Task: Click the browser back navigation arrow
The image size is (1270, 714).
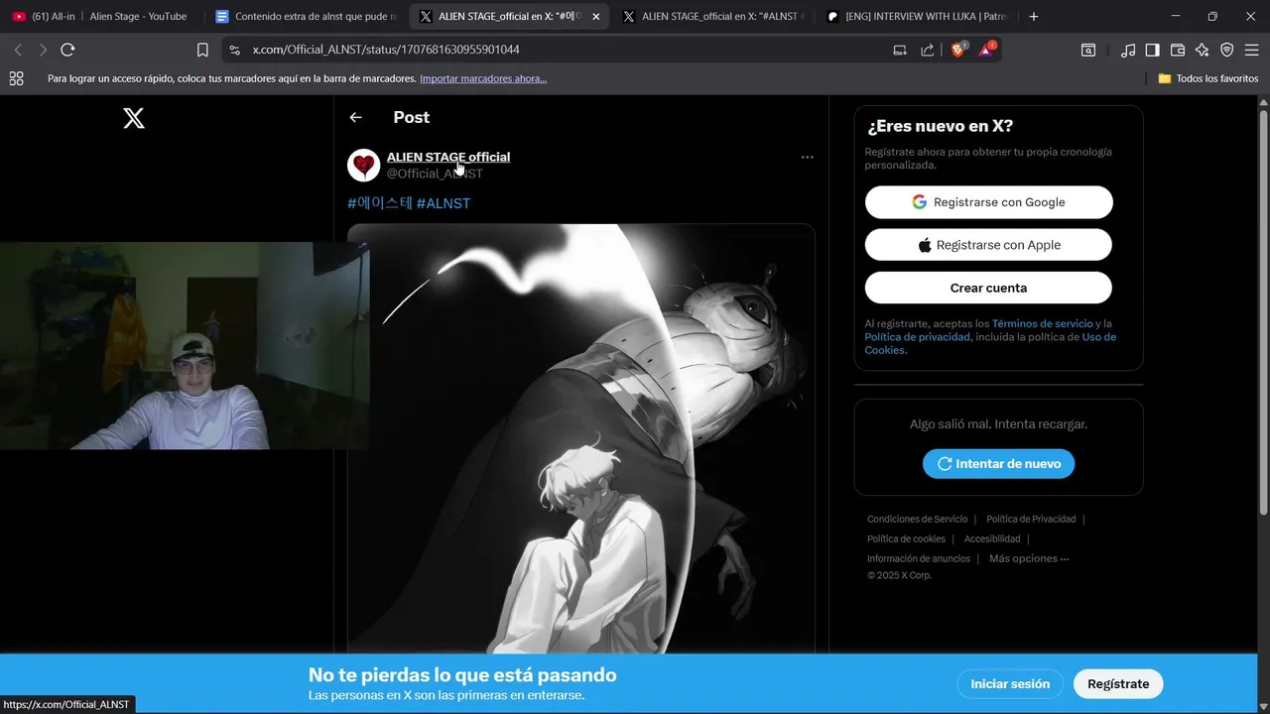Action: point(18,50)
